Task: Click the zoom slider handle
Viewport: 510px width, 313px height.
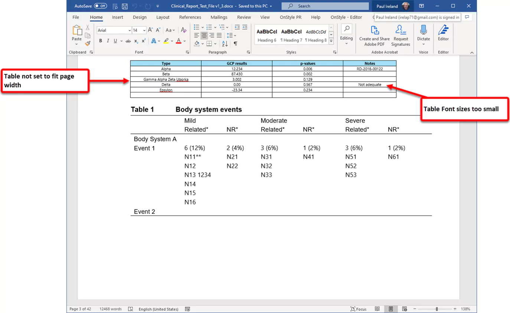Action: pos(437,309)
